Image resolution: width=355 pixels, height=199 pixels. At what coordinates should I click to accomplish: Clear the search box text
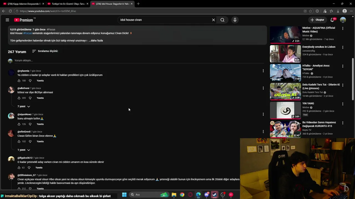coord(214,20)
